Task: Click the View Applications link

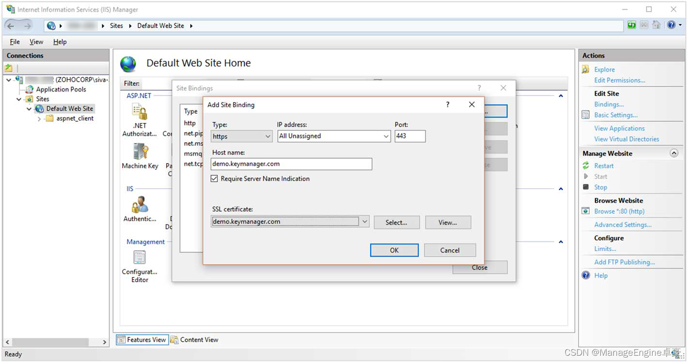Action: (x=620, y=128)
